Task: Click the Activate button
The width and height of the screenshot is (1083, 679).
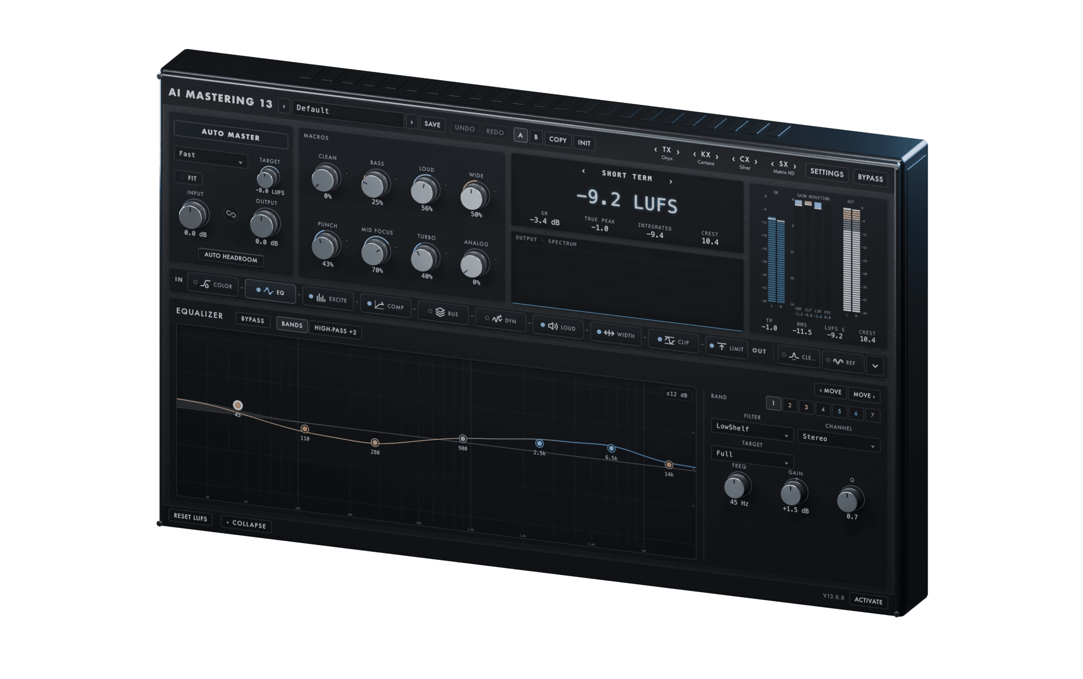Action: 868,601
